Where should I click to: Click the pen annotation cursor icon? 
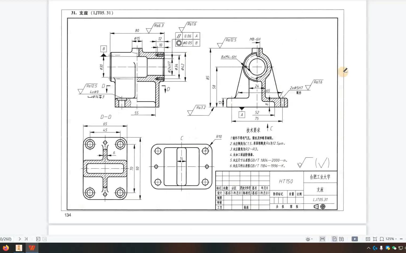[345, 70]
